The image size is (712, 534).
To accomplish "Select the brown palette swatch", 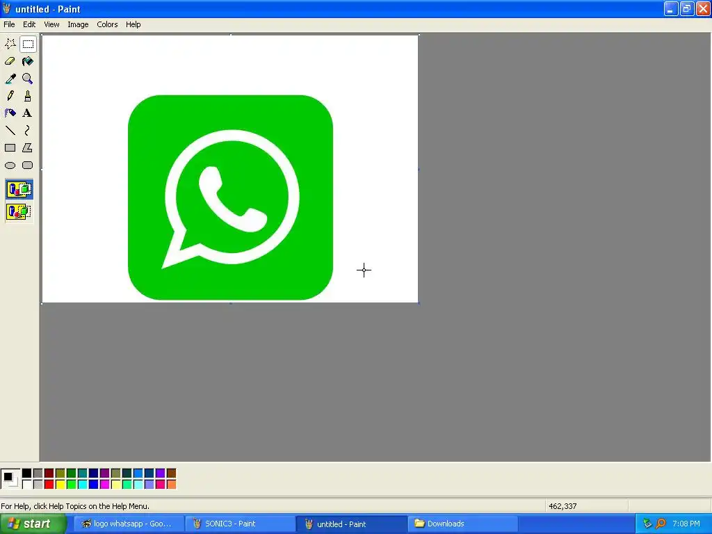I will (171, 473).
